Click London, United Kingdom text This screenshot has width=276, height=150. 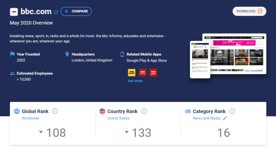tap(92, 60)
